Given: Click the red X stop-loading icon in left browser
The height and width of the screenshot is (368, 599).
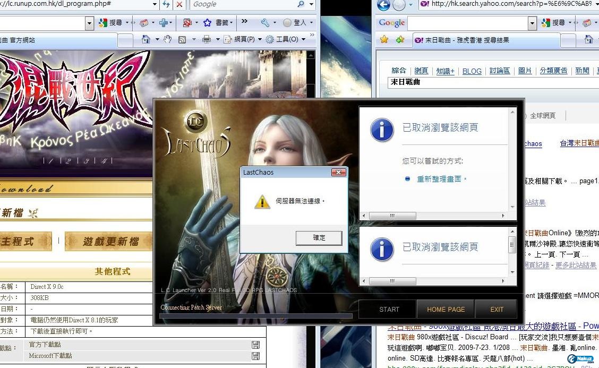Looking at the screenshot, I should coord(179,4).
